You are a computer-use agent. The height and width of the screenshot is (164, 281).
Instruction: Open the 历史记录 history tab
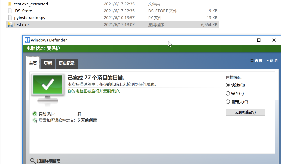(67, 64)
